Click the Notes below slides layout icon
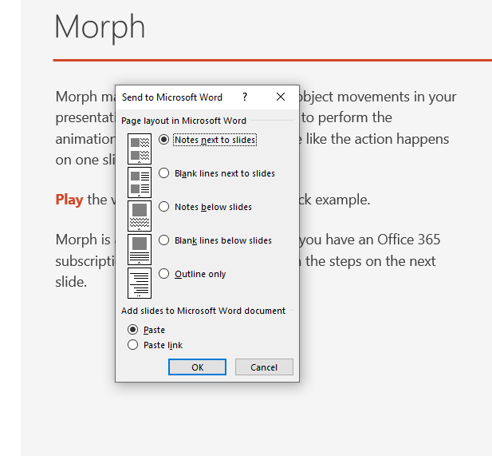Screen dimensions: 492x456 (140, 216)
